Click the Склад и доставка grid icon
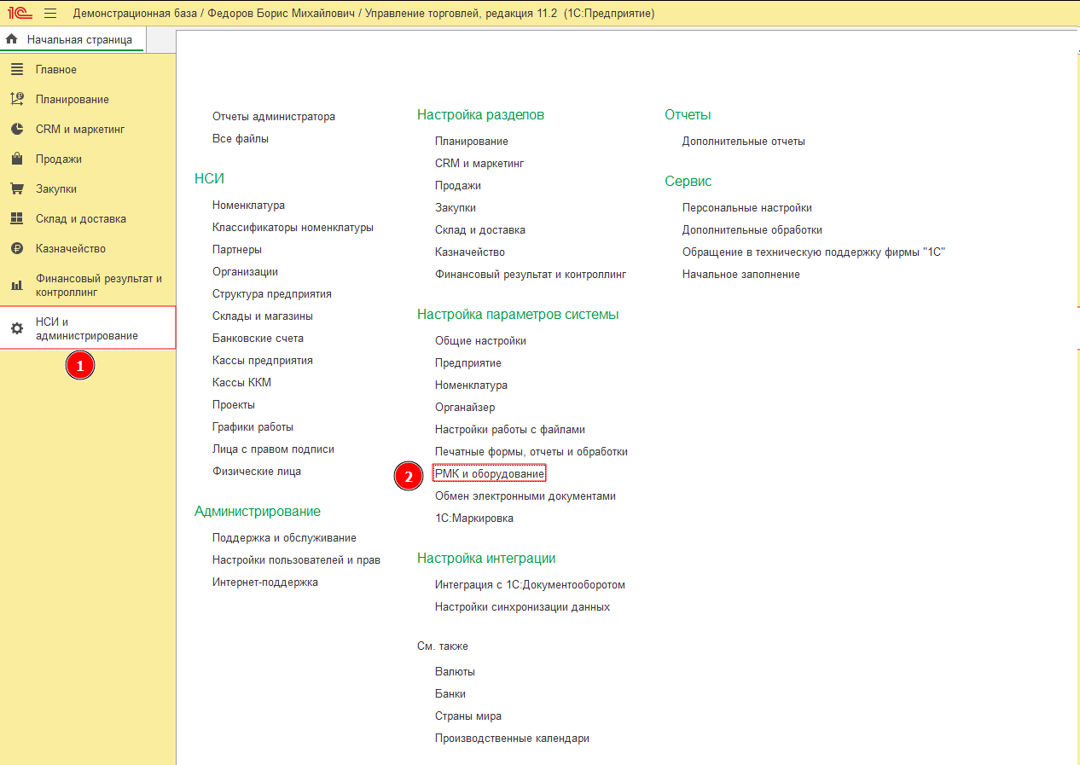Image resolution: width=1080 pixels, height=765 pixels. (x=17, y=219)
